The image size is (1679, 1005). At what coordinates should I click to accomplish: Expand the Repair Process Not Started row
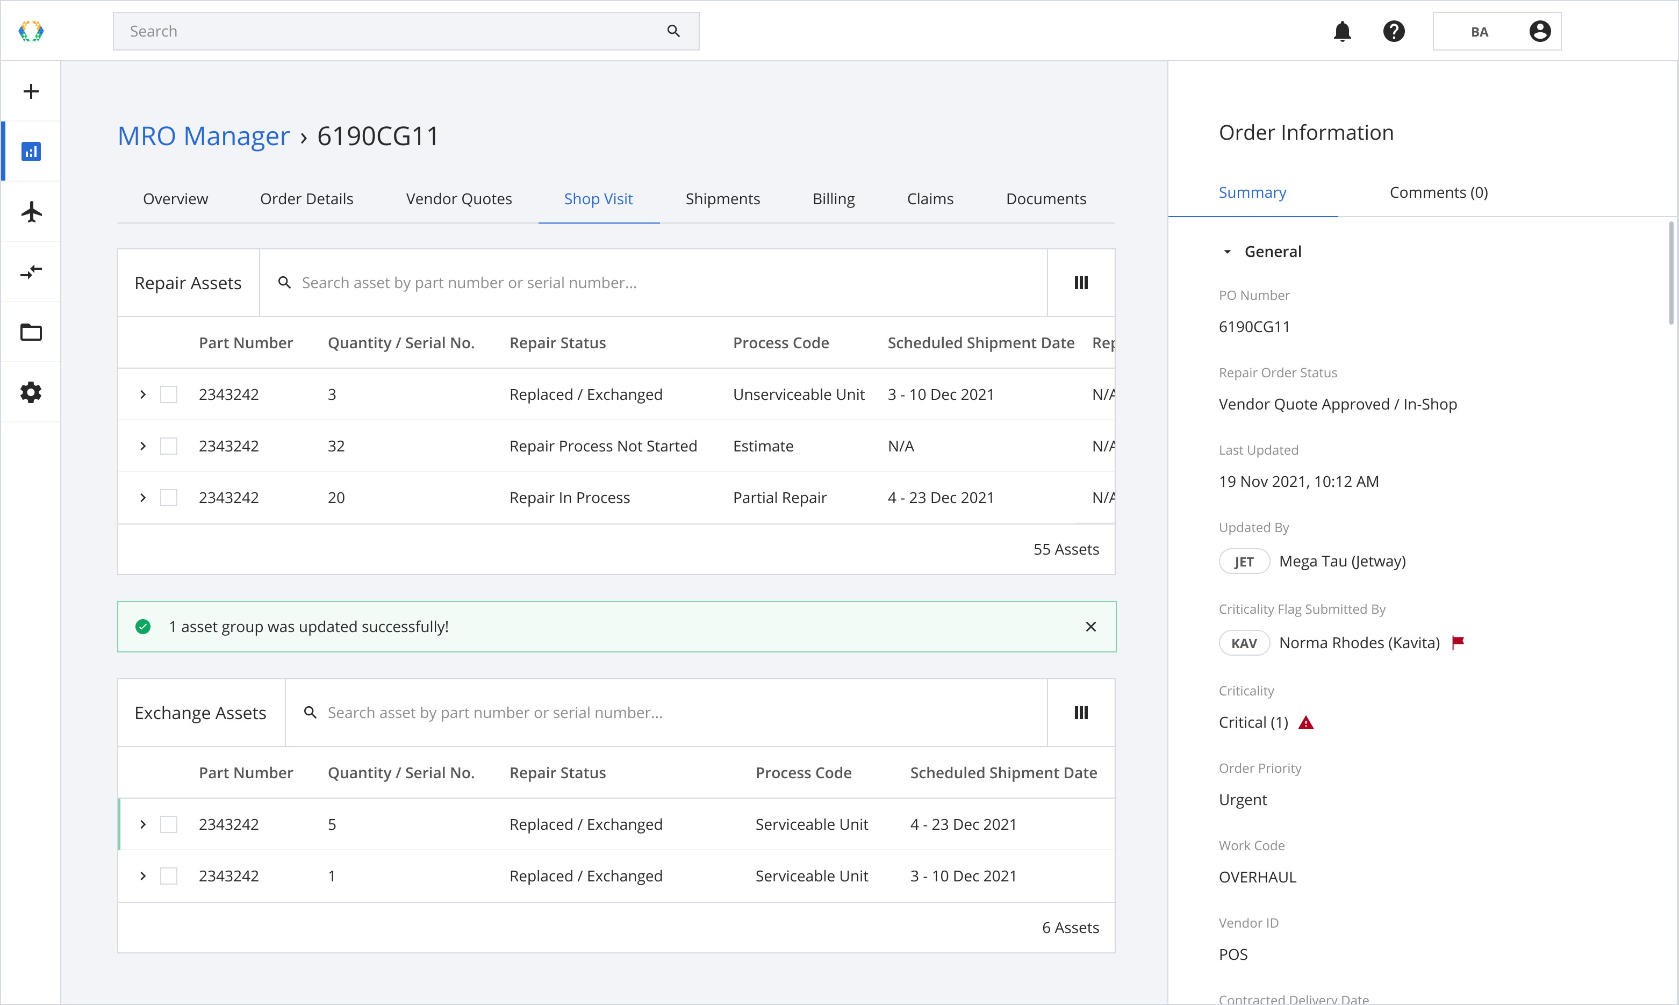(x=143, y=446)
